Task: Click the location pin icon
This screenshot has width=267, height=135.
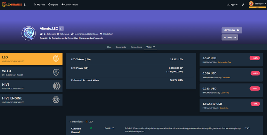Action: [x=101, y=34]
